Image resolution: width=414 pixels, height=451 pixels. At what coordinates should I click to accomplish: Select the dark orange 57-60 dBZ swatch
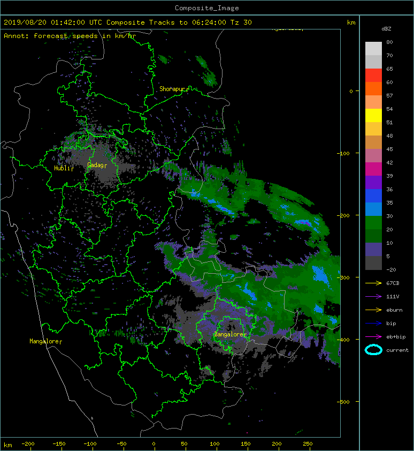tap(373, 88)
